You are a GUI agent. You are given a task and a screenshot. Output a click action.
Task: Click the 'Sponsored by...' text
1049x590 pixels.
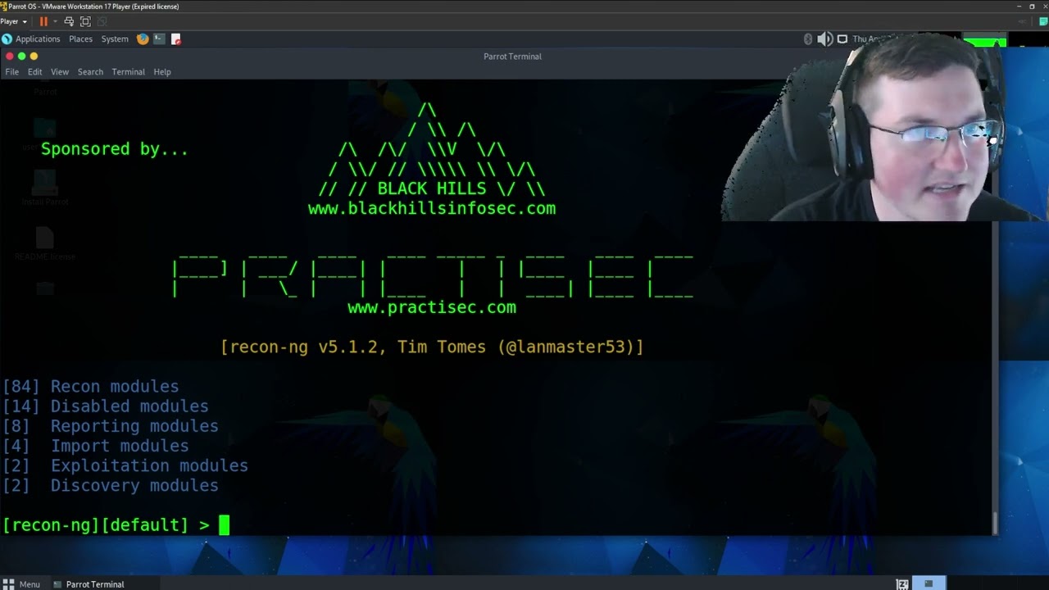[115, 149]
